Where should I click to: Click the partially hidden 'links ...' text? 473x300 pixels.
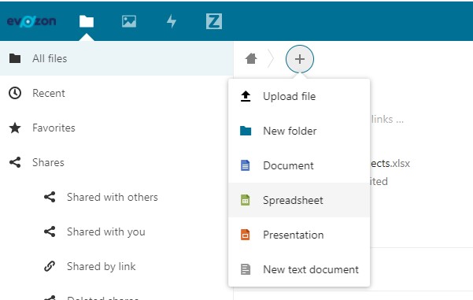click(387, 119)
